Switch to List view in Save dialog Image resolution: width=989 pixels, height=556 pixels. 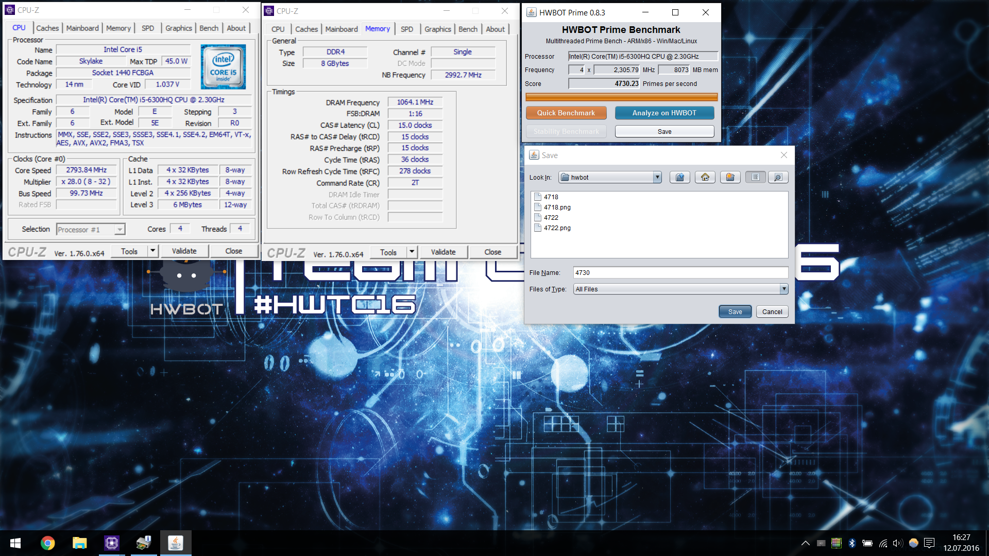756,177
